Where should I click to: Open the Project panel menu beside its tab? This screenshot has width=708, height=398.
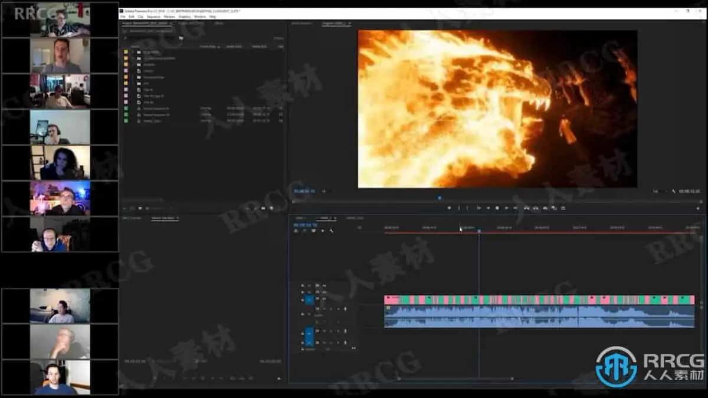[x=171, y=23]
